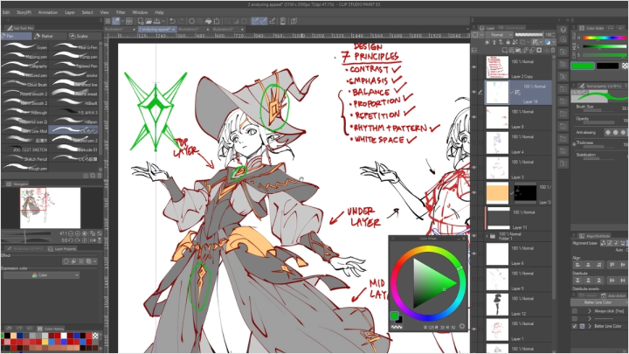The width and height of the screenshot is (629, 354).
Task: Click the Clear (circle) icon in command bar
Action: (x=191, y=21)
